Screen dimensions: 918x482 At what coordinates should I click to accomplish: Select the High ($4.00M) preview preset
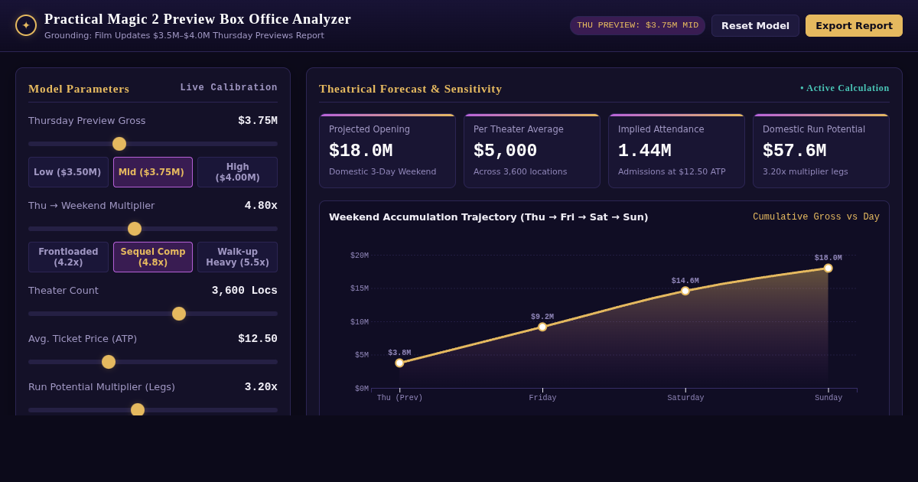237,172
